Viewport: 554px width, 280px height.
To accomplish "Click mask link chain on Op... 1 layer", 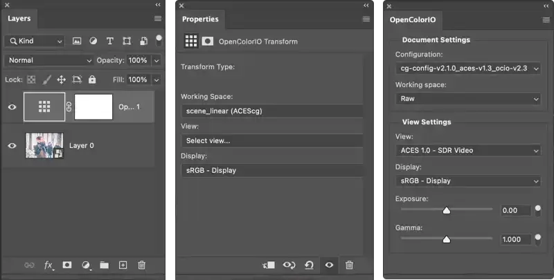I will click(69, 106).
